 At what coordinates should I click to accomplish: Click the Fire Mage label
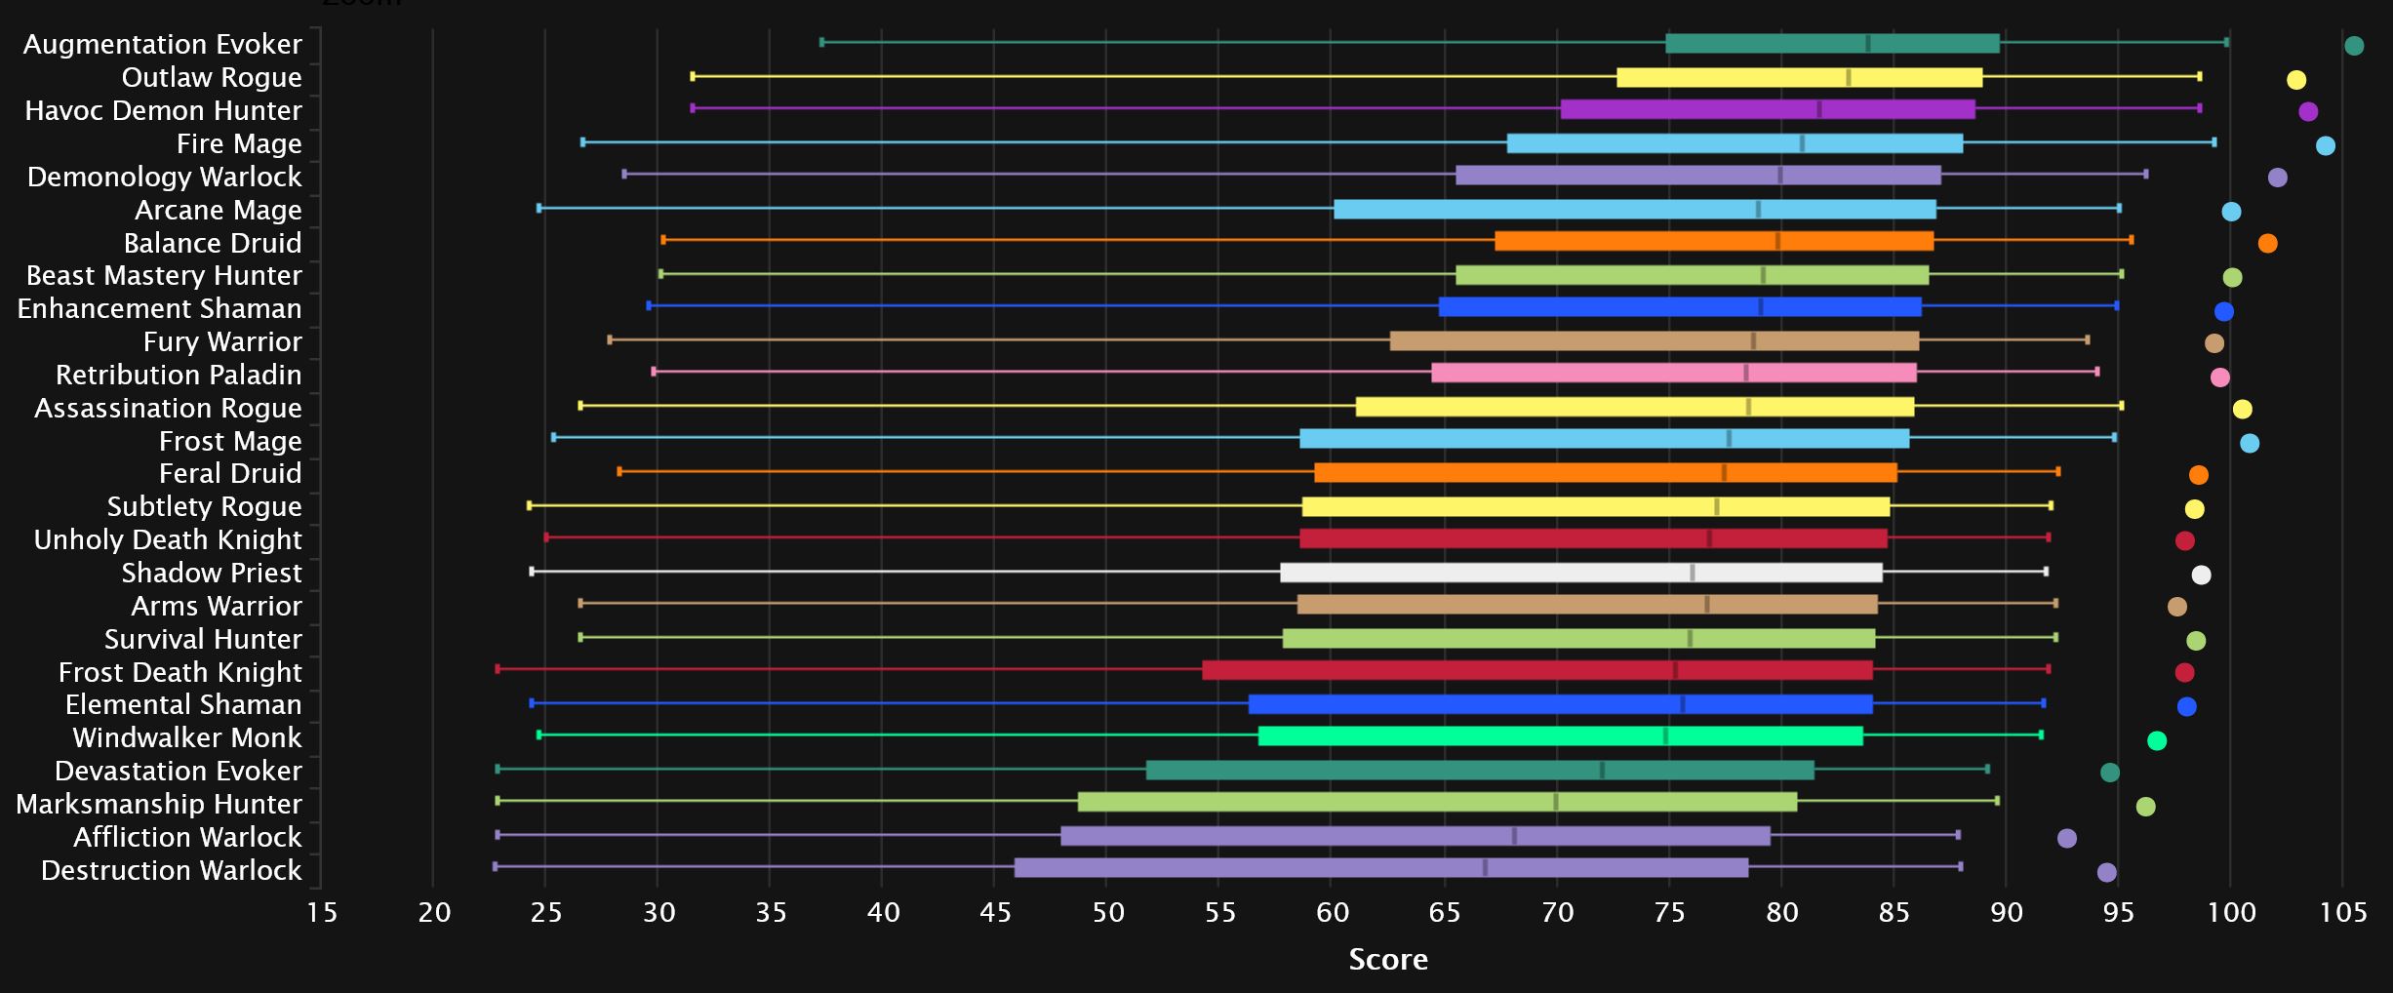click(239, 144)
